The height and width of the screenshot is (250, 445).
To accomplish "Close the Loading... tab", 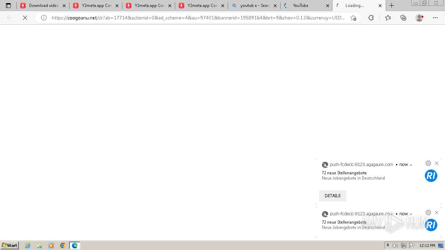I will click(380, 6).
